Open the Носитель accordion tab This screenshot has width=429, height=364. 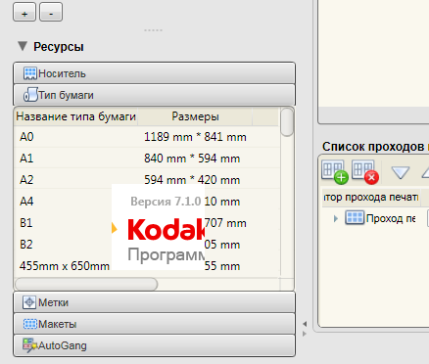coord(154,73)
